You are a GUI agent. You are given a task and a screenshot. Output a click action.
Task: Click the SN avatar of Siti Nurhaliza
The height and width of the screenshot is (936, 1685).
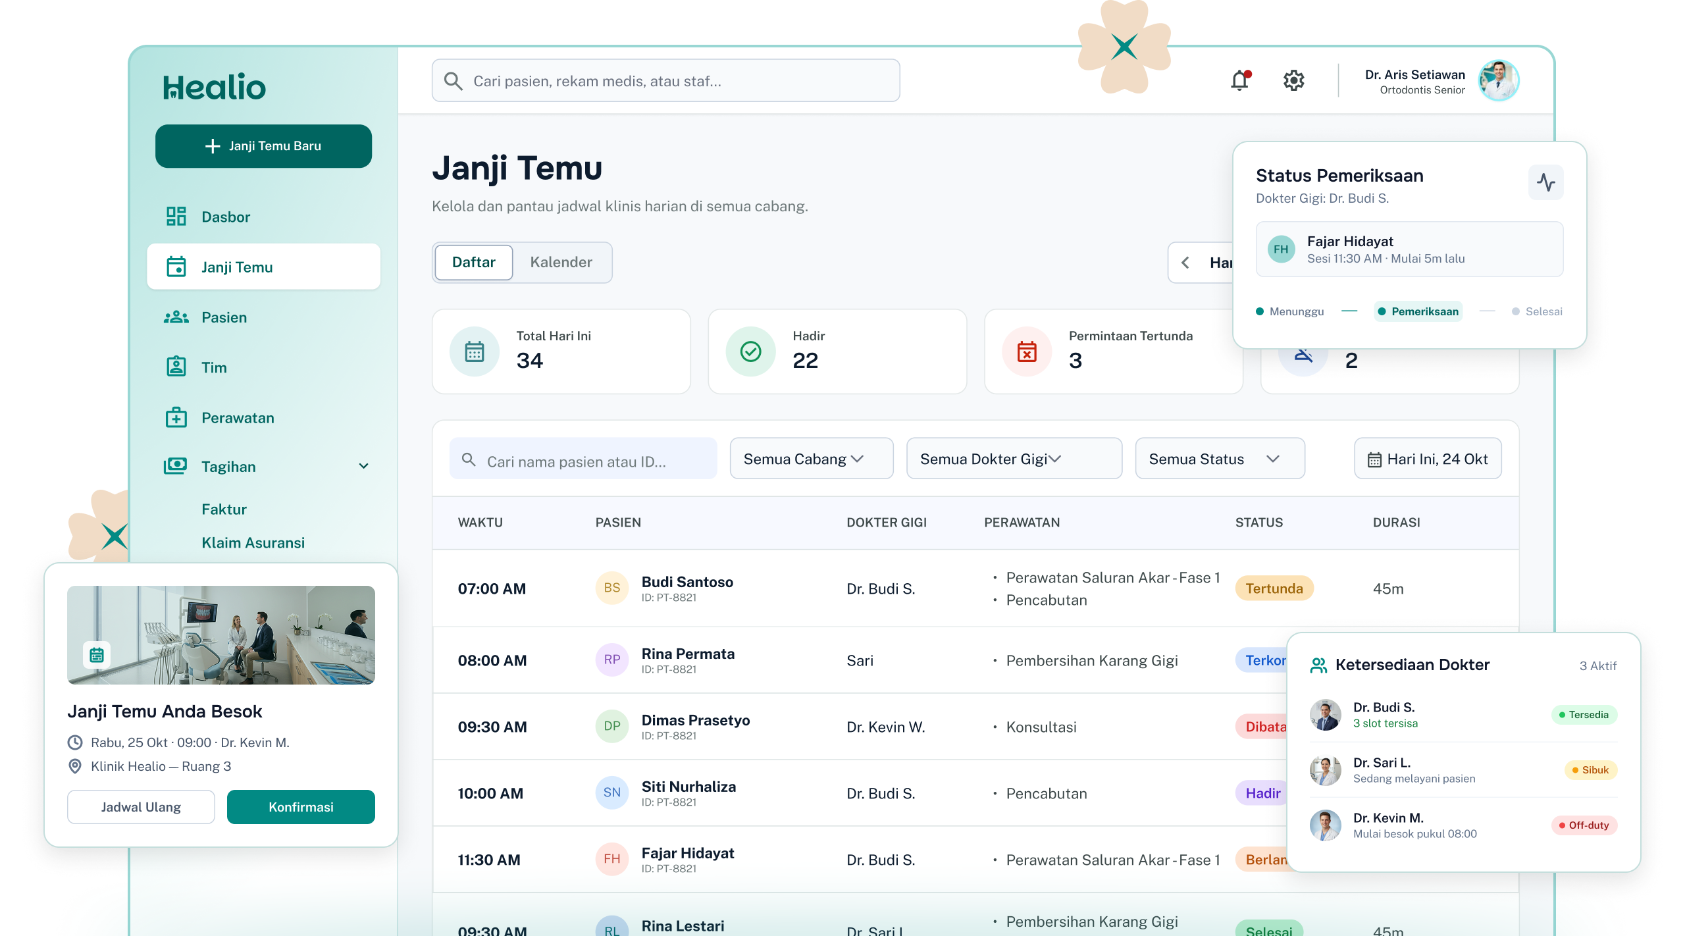click(612, 793)
